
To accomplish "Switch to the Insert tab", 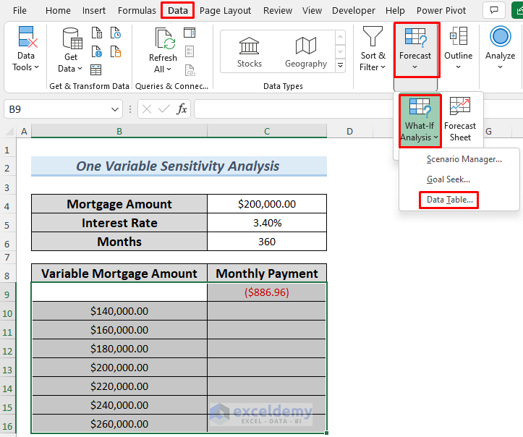I will pos(94,10).
